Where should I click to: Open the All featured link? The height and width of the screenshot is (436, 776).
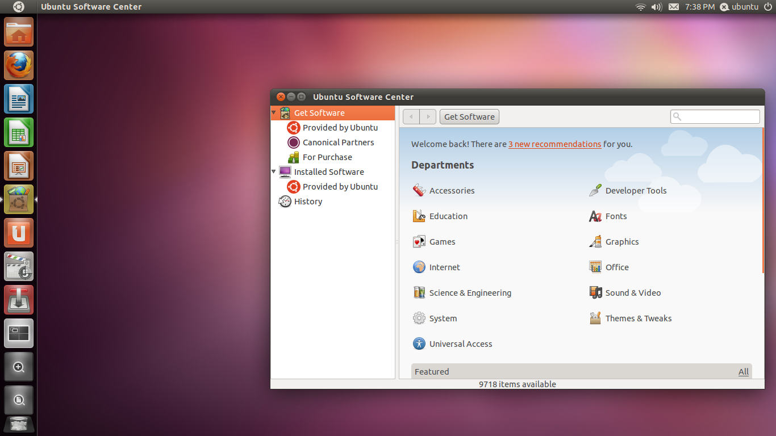pyautogui.click(x=744, y=372)
